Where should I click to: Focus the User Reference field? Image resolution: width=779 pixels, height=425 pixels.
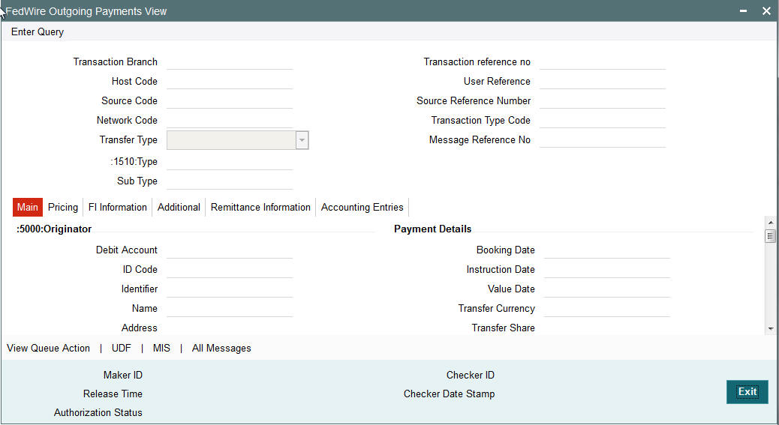click(603, 82)
